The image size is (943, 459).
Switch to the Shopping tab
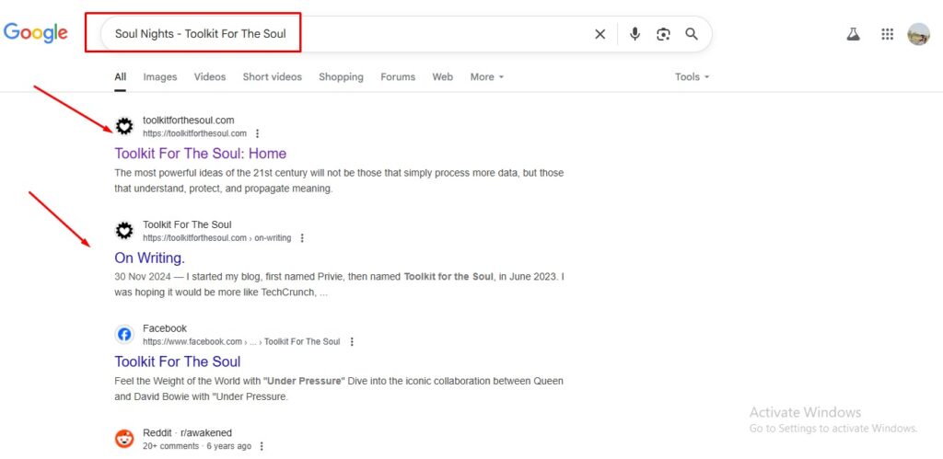pyautogui.click(x=341, y=77)
